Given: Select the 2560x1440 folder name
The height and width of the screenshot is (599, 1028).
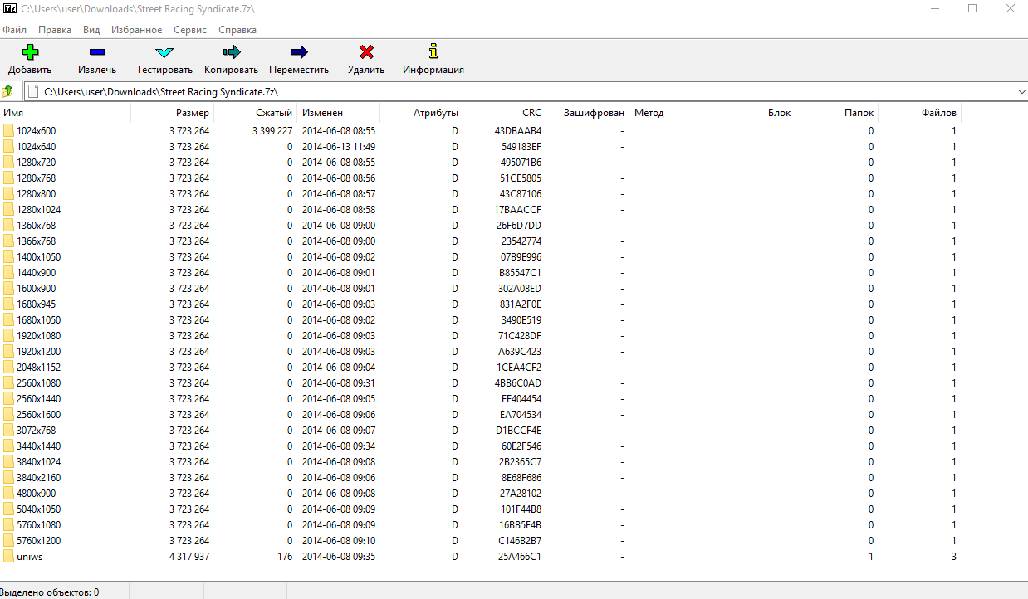Looking at the screenshot, I should [x=38, y=398].
